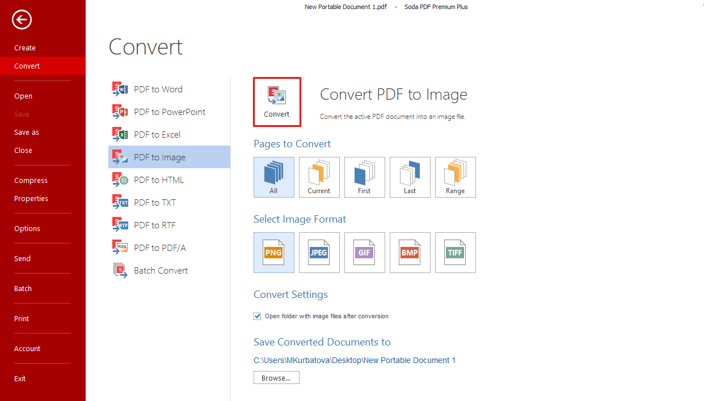Open the Create menu
The image size is (704, 401).
pyautogui.click(x=25, y=48)
